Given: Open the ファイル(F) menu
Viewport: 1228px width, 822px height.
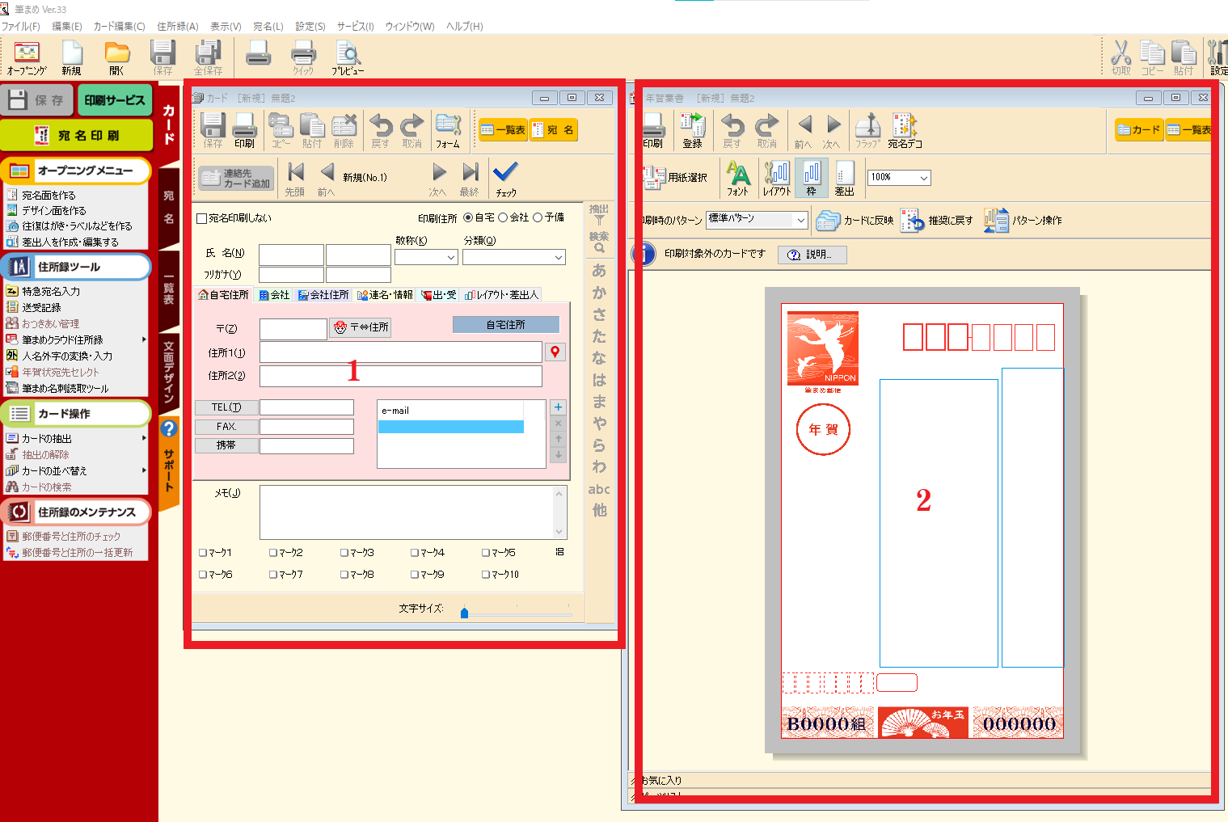Looking at the screenshot, I should pos(21,27).
